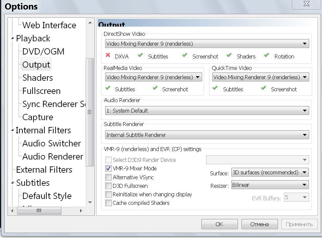Viewport: 322px width, 238px height.
Task: Click the green checkmark next to Rotation
Action: tap(266, 55)
